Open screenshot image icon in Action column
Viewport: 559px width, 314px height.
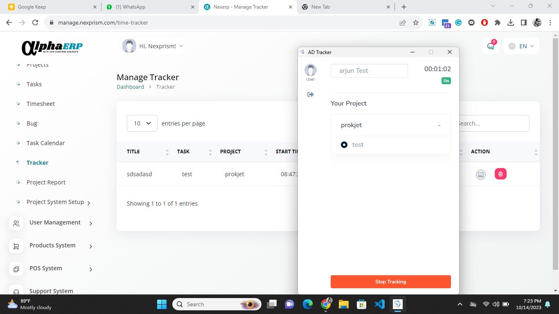point(480,175)
